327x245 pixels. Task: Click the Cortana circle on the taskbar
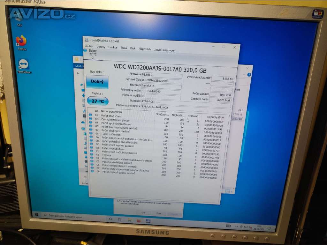pyautogui.click(x=111, y=219)
